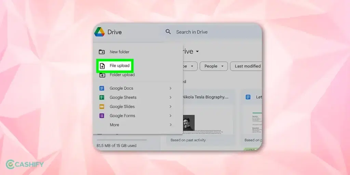Image resolution: width=350 pixels, height=175 pixels.
Task: Click the blue Docs icon beside the 'Let' file title
Action: point(248,97)
